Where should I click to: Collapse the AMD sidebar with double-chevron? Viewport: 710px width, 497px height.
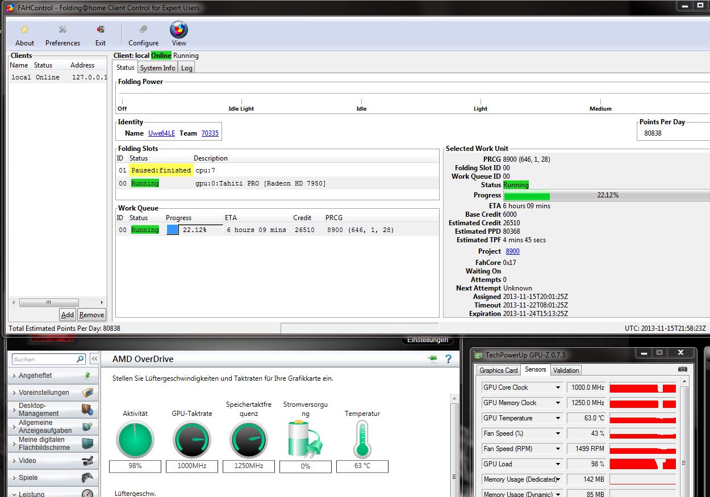click(94, 359)
